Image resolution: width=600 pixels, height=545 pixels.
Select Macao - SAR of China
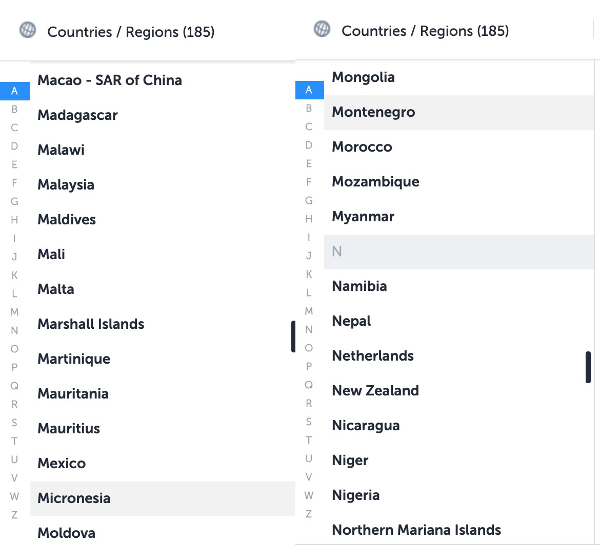coord(109,80)
